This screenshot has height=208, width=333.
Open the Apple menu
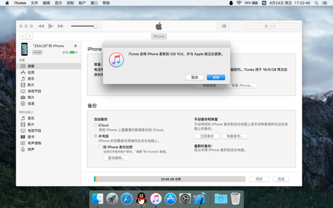click(7, 3)
